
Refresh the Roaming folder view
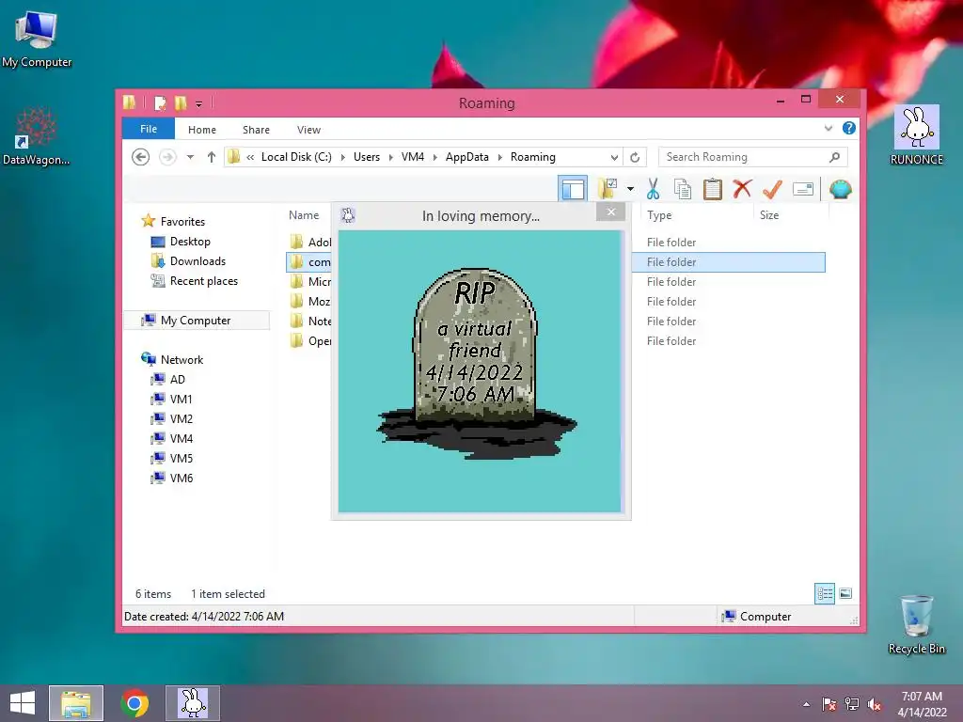point(635,157)
